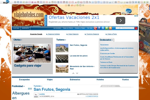The height and width of the screenshot is (100, 150).
Task: Open the banner ad's AdChoices info icon
Action: pyautogui.click(x=135, y=16)
